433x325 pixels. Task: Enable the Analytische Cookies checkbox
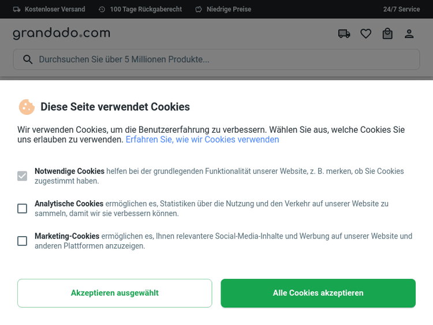click(22, 208)
